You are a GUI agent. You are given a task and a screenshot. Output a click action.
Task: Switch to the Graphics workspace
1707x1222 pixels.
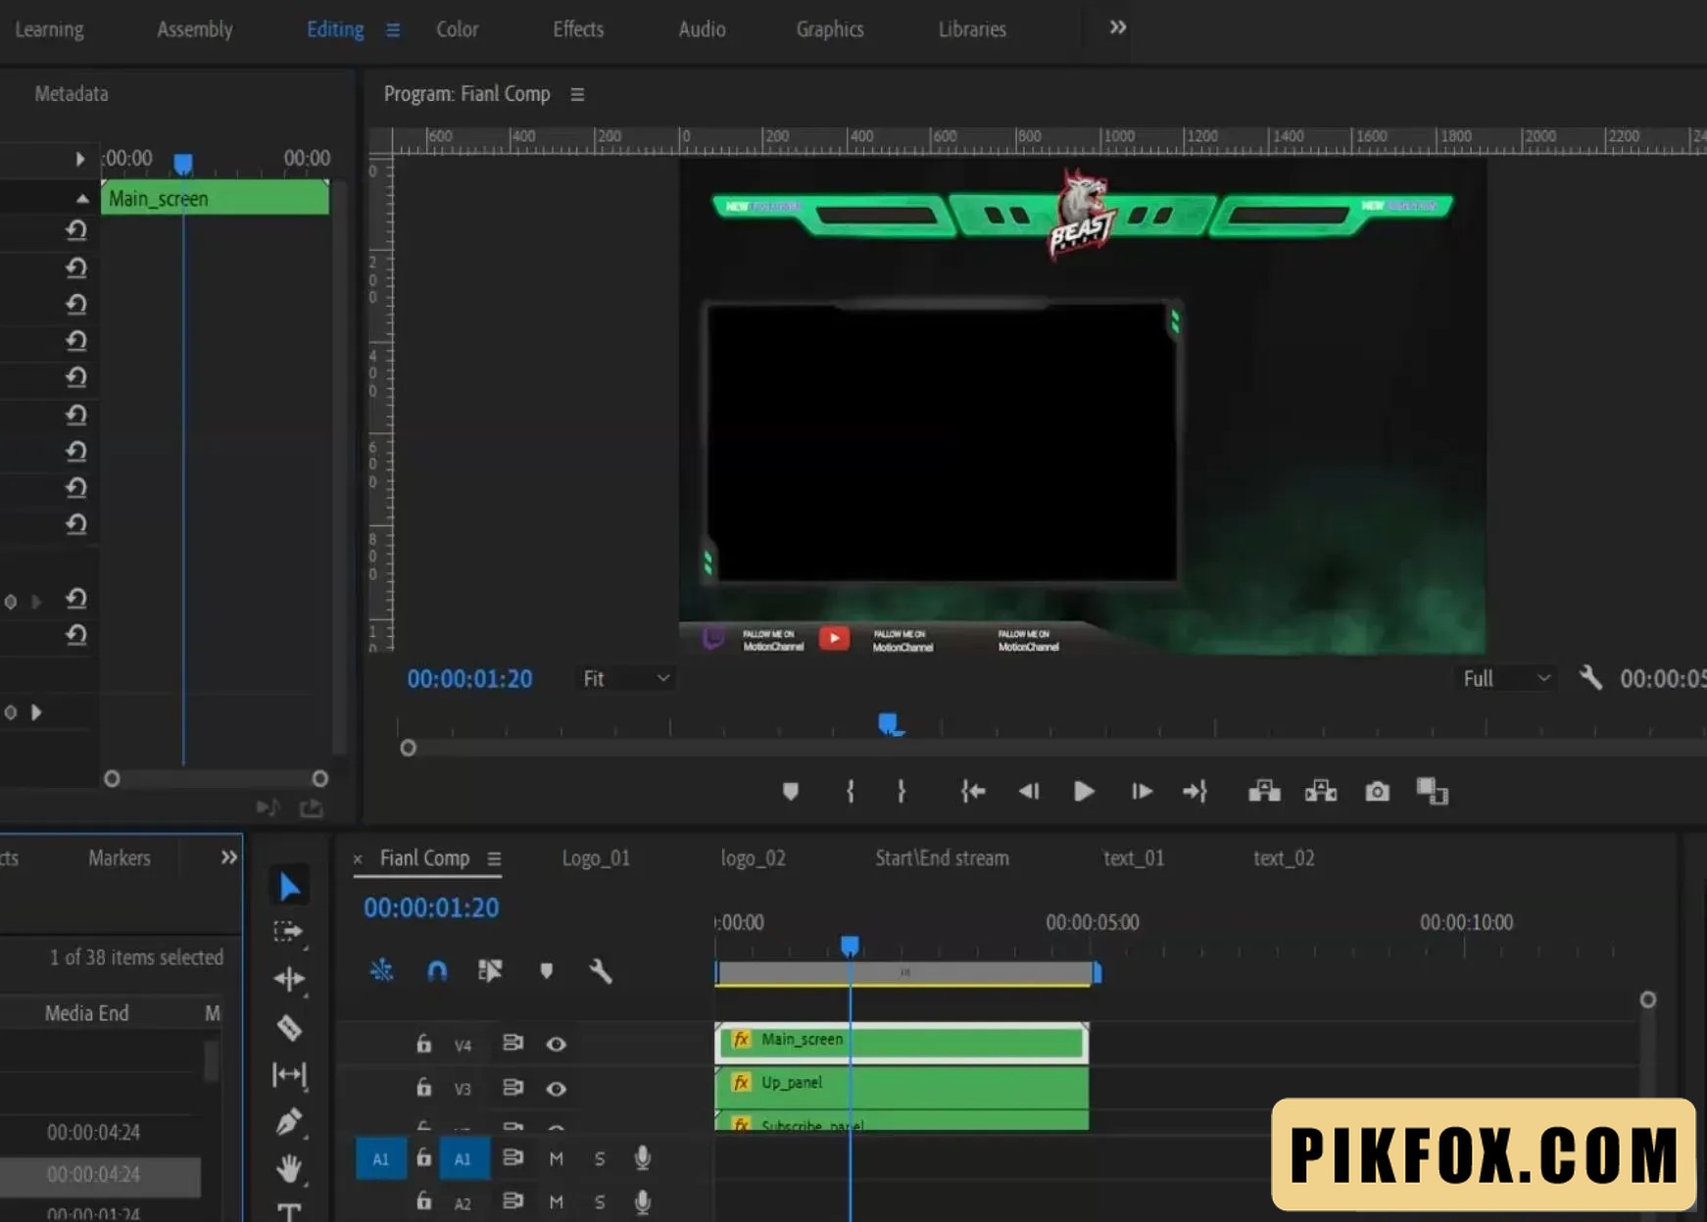(x=830, y=29)
